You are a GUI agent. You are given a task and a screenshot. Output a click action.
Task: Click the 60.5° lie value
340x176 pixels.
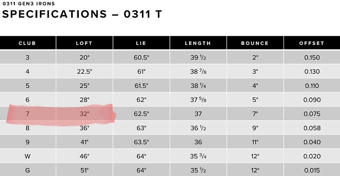(x=141, y=58)
